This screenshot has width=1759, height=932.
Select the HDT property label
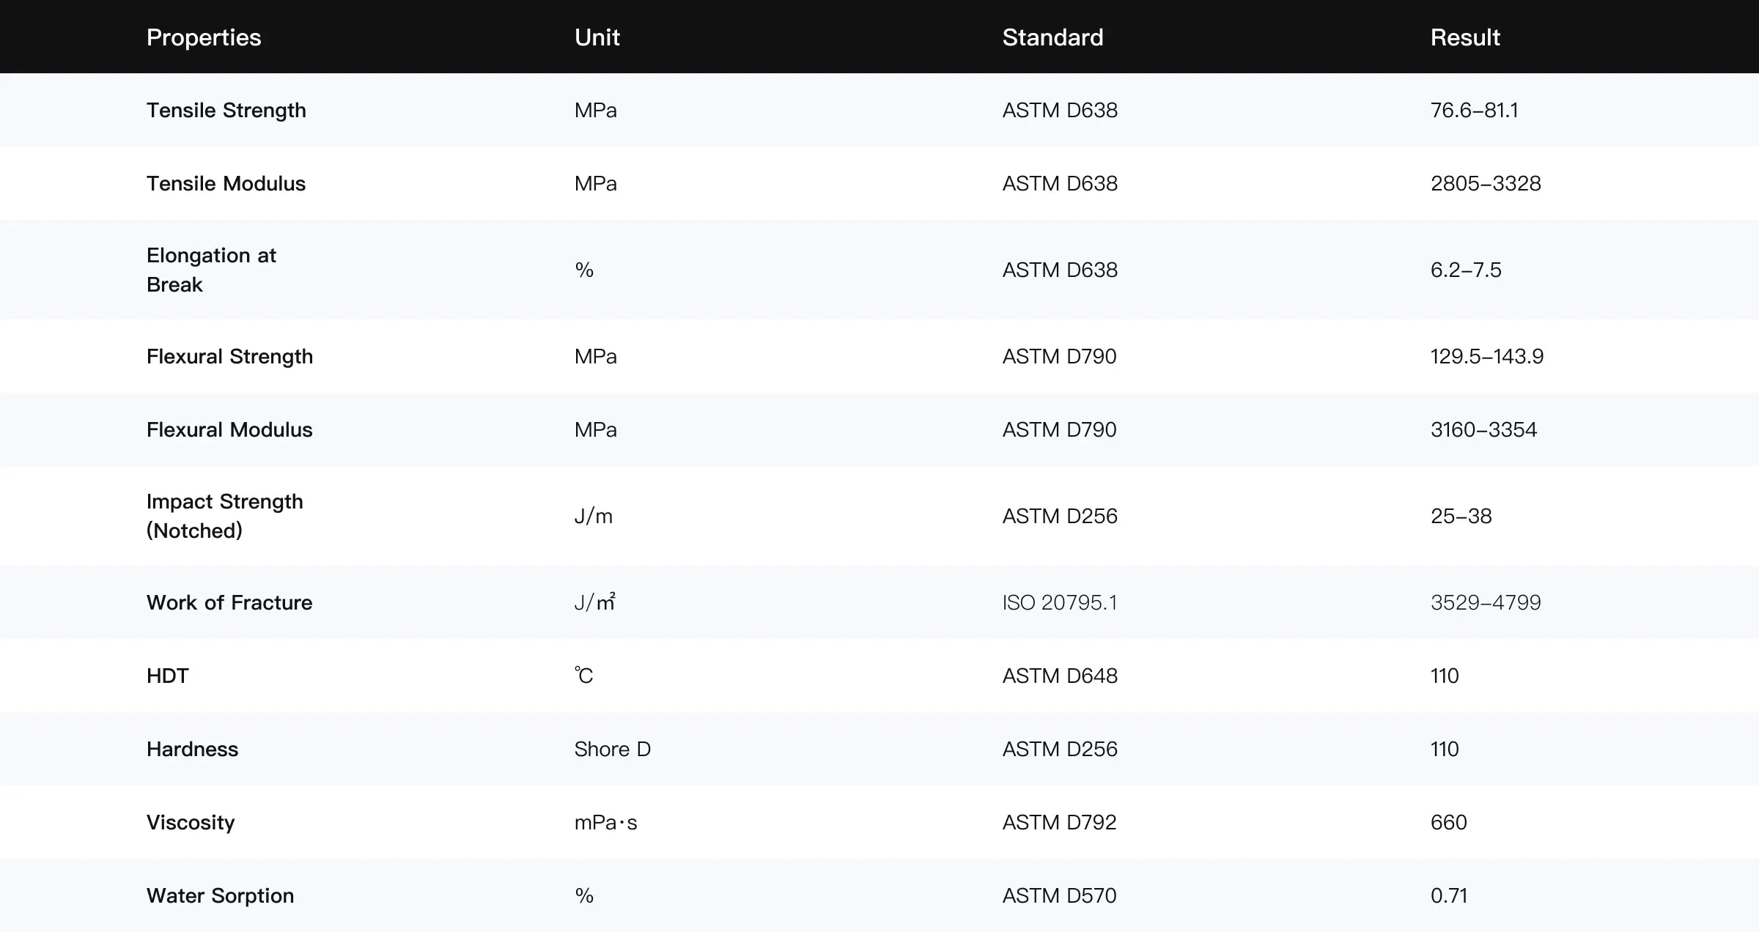168,676
